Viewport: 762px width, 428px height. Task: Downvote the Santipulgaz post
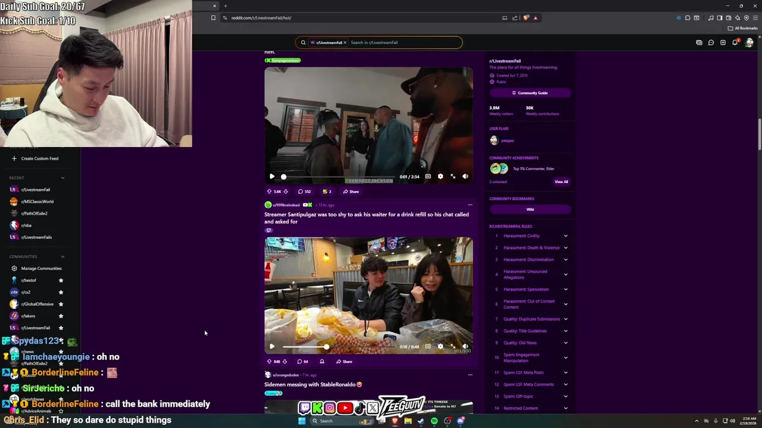pyautogui.click(x=285, y=361)
